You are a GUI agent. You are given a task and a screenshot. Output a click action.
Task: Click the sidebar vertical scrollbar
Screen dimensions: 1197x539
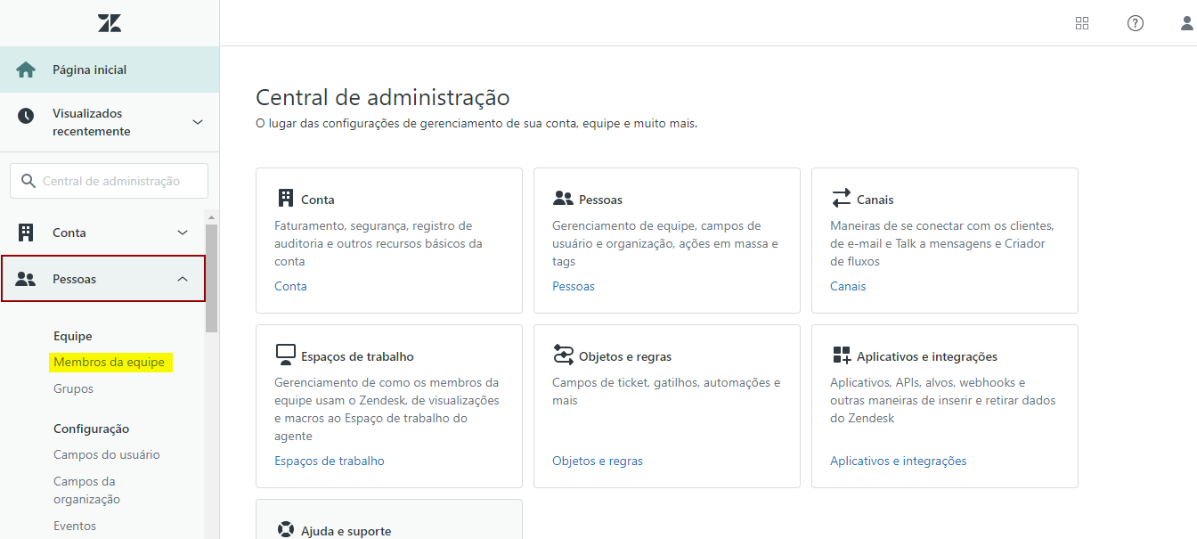[x=211, y=278]
